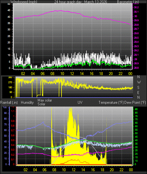Select the '15' value on the windspeed axis

coord(9,49)
